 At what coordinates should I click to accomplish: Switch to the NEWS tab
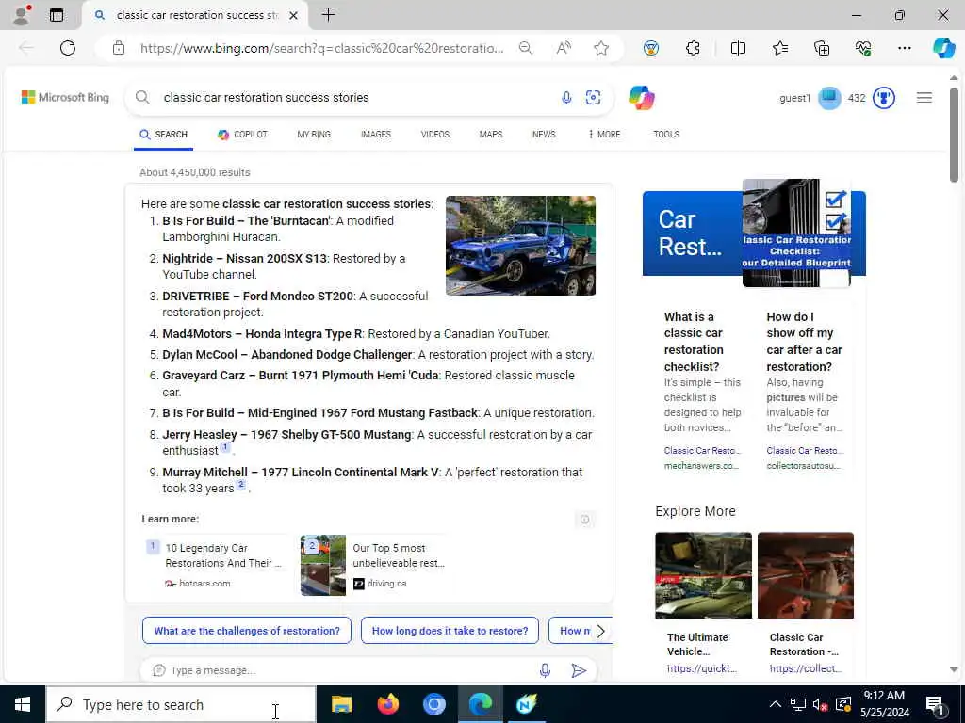544,134
